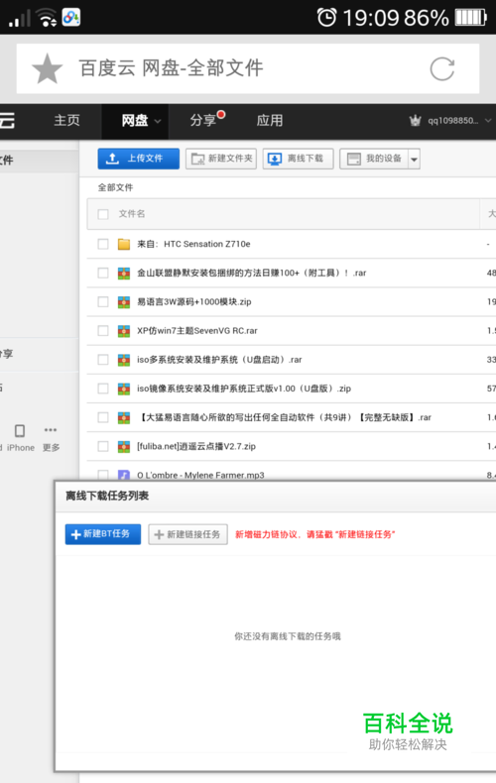Select the iPhone device icon in sidebar
This screenshot has height=783, width=496.
tap(20, 430)
